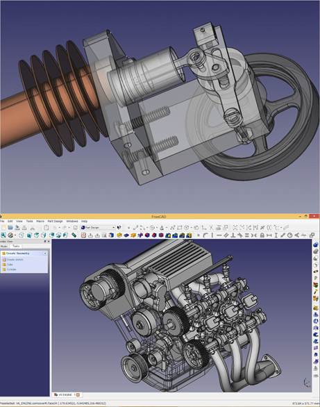Open the Windows menu

point(72,221)
